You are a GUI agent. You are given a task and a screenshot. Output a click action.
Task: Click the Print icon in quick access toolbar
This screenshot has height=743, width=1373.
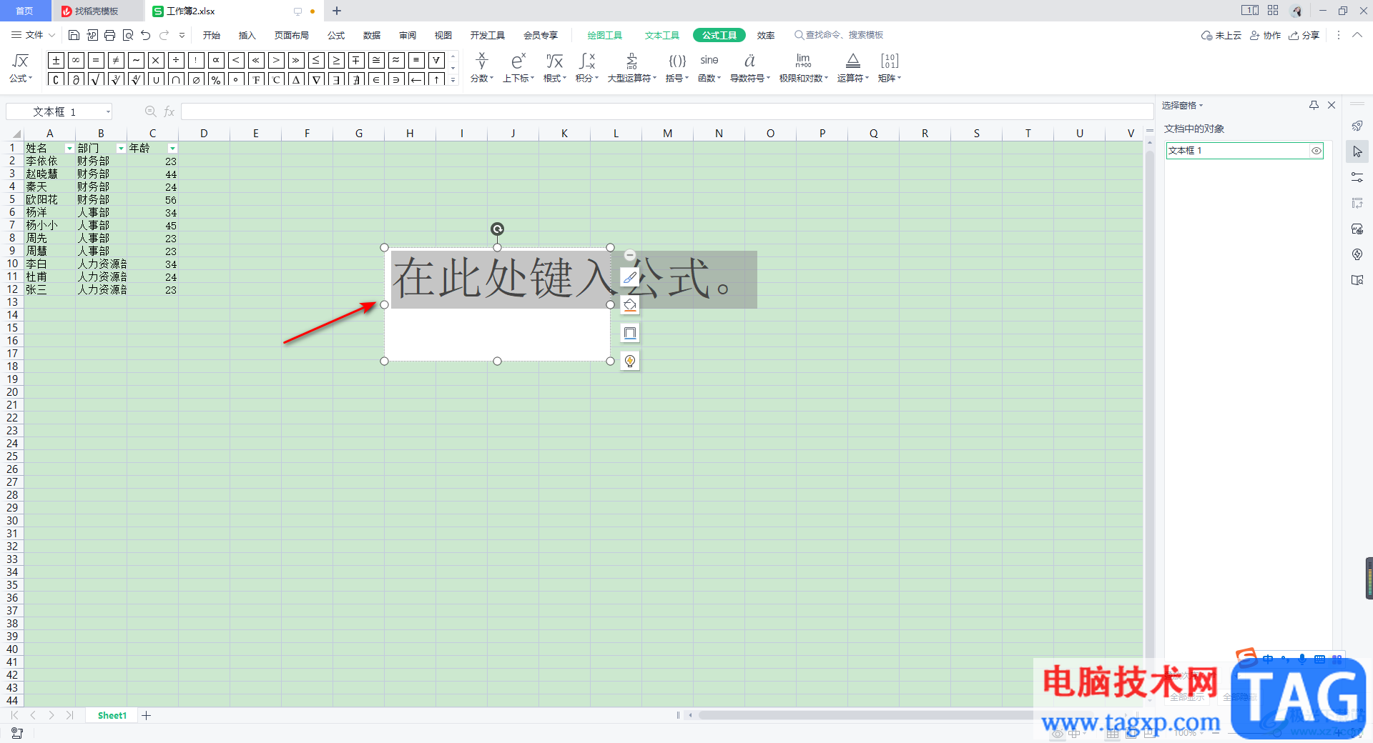[x=109, y=35]
